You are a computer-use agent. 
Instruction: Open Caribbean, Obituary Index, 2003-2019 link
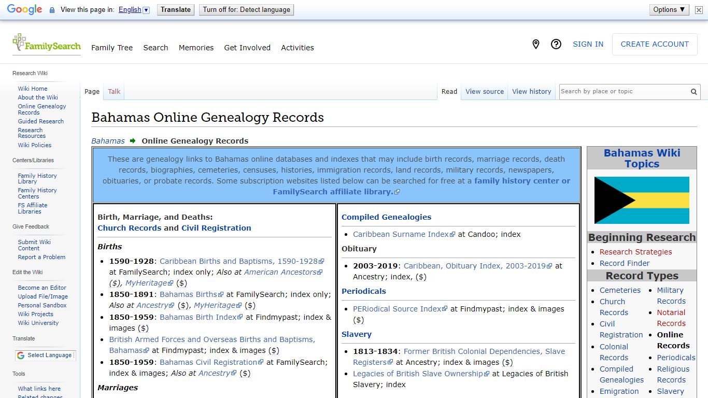(478, 266)
